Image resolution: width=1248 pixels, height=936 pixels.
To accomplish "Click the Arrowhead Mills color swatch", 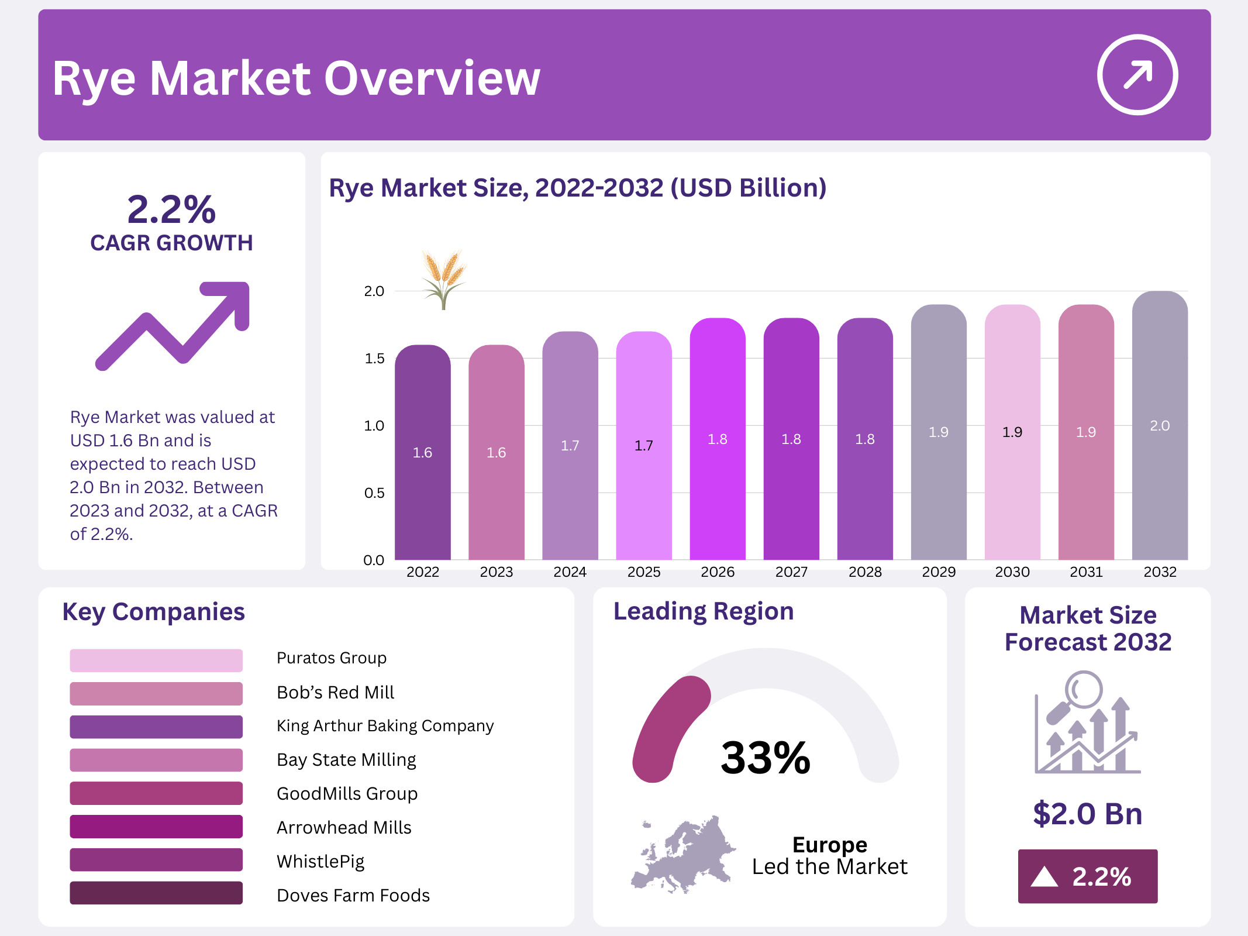I will (156, 827).
